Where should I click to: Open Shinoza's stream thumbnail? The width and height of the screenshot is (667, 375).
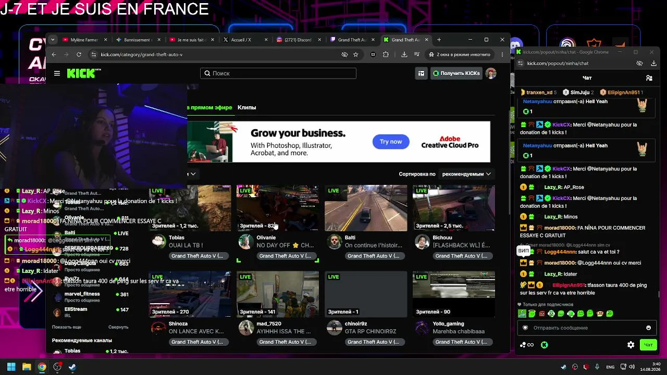190,294
